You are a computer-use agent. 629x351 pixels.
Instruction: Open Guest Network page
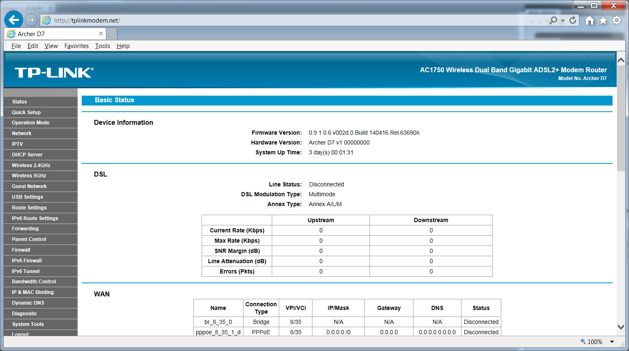coord(40,186)
